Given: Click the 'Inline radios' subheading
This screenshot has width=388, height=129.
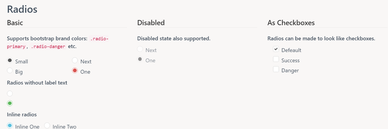Looking at the screenshot, I should [x=22, y=114].
